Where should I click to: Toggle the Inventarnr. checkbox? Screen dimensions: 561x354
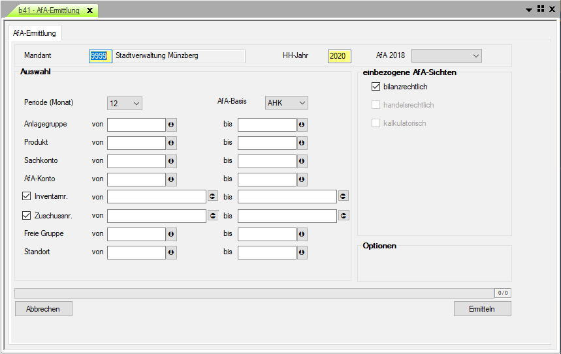(x=27, y=196)
